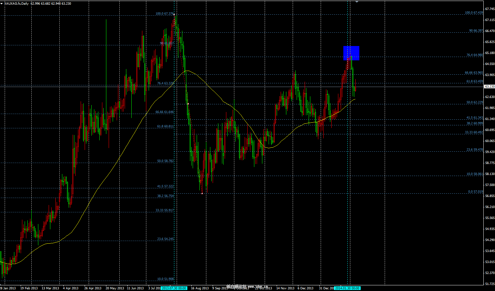Click the gray chart shift triangle marker
Screen dimensions: 495x291
[357, 2]
